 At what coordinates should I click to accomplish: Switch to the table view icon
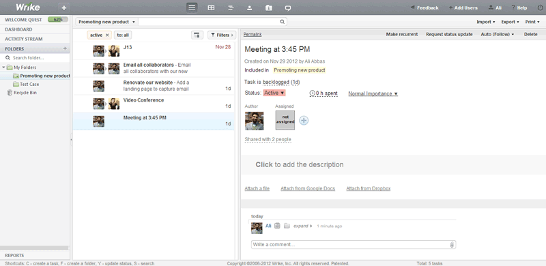[211, 8]
